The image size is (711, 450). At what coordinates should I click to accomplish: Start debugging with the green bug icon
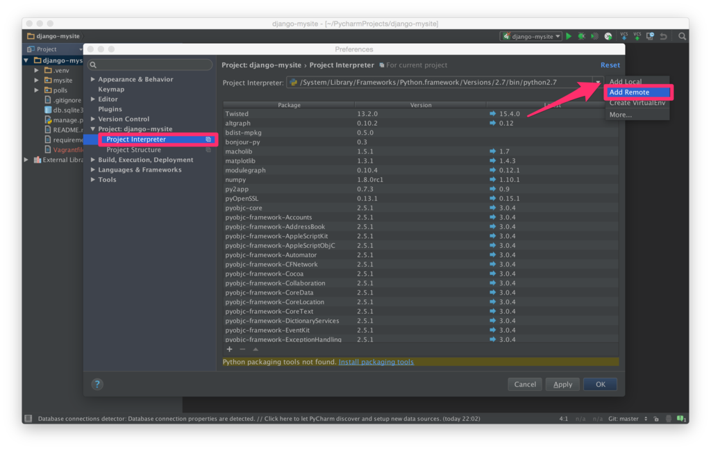click(581, 36)
